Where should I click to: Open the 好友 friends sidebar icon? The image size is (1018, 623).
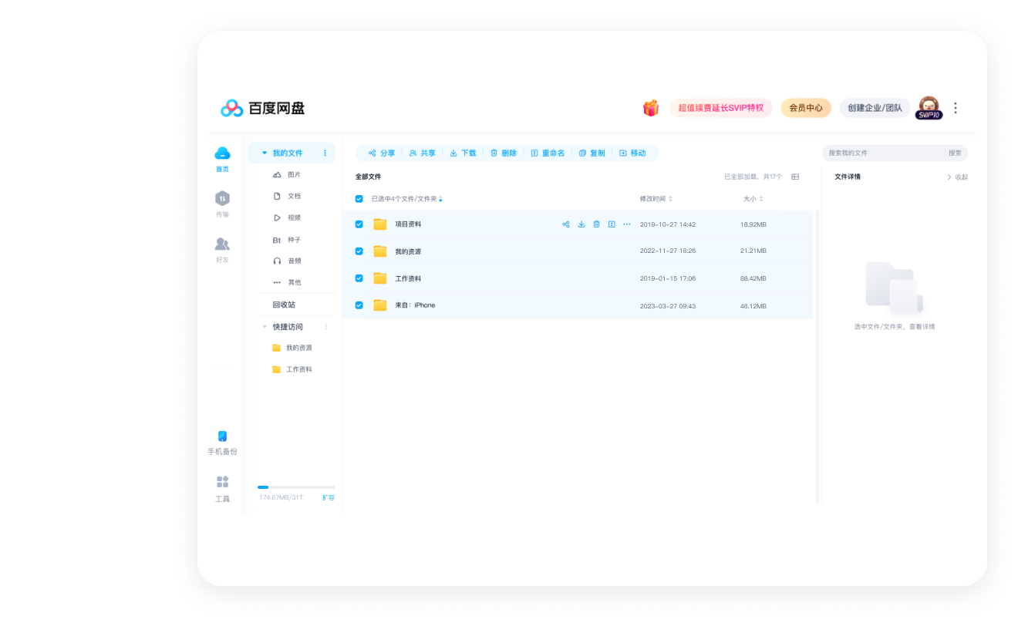pyautogui.click(x=222, y=244)
